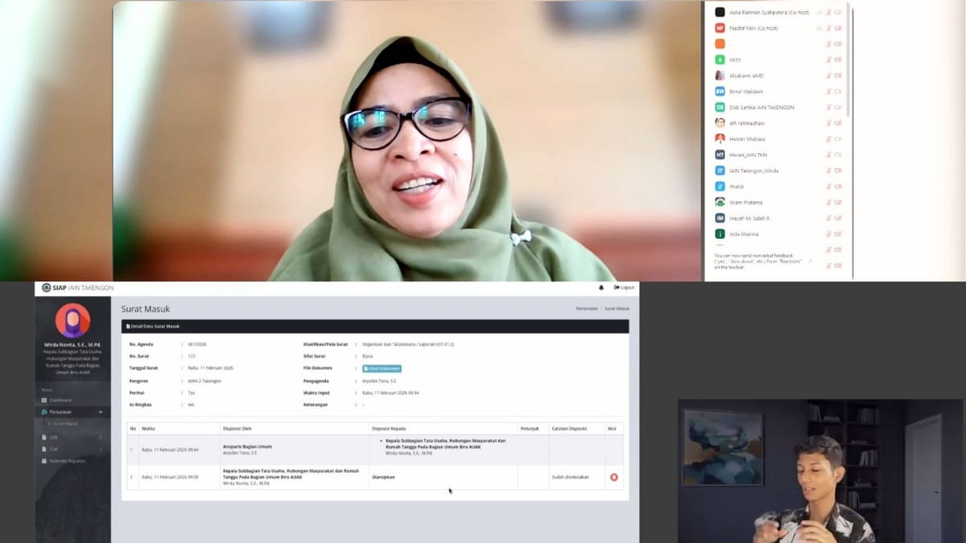Click the red action icon in row 2
Viewport: 966px width, 543px height.
click(x=614, y=477)
